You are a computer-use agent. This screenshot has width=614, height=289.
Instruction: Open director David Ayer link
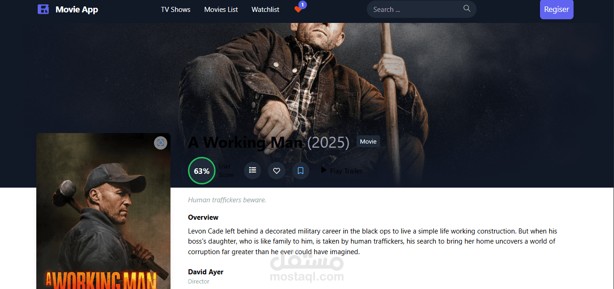coord(205,272)
